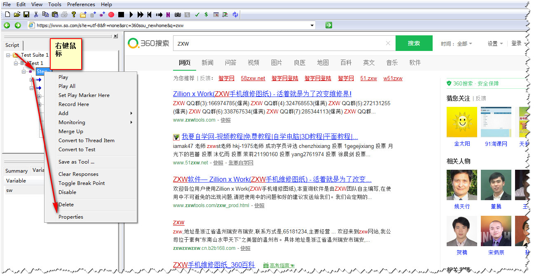Select Toggle Break Point
The width and height of the screenshot is (534, 277).
pyautogui.click(x=91, y=183)
